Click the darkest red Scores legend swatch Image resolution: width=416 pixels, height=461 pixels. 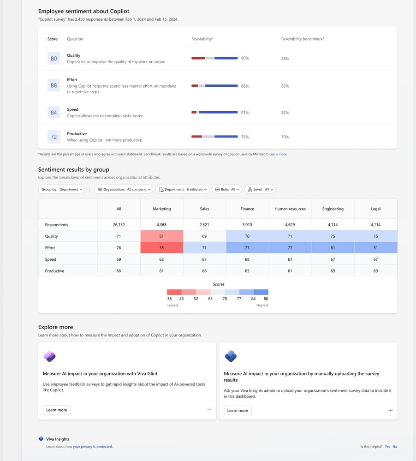coord(174,292)
